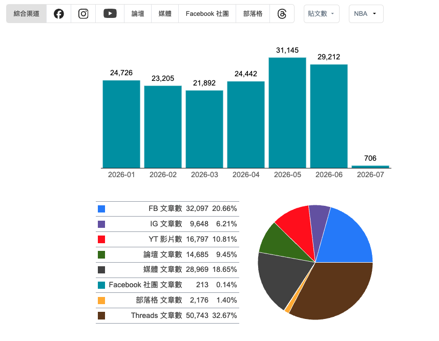Expand the 貼文數 dropdown
This screenshot has width=439, height=341.
[x=321, y=14]
